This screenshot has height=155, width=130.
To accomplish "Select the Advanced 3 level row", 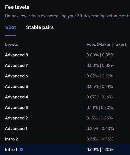I will (x=65, y=108).
